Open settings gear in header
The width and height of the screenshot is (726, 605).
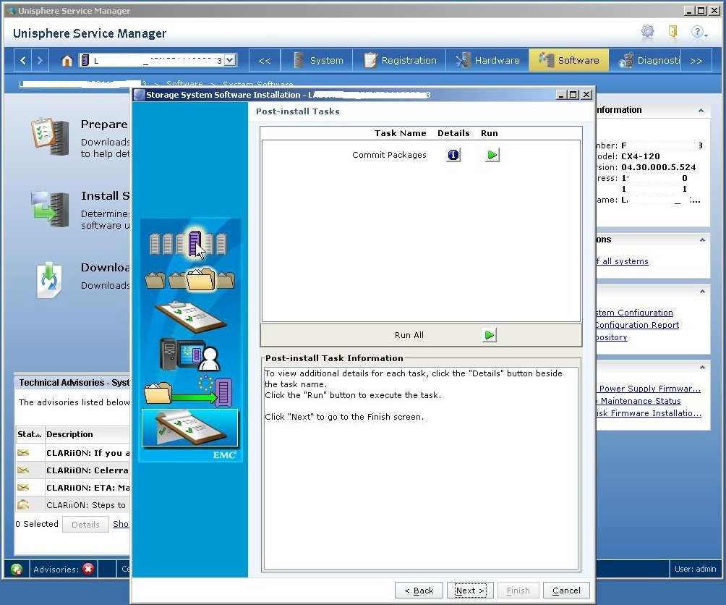click(x=647, y=32)
